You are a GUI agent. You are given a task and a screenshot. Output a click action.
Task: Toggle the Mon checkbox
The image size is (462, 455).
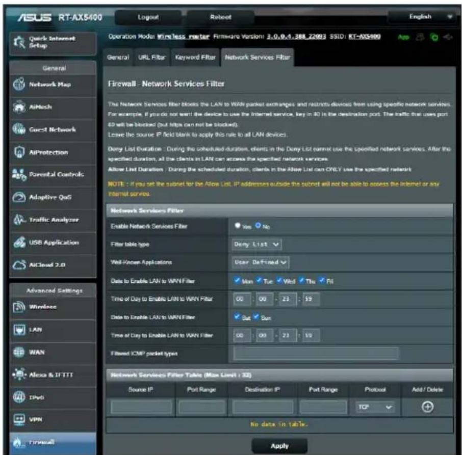point(237,280)
